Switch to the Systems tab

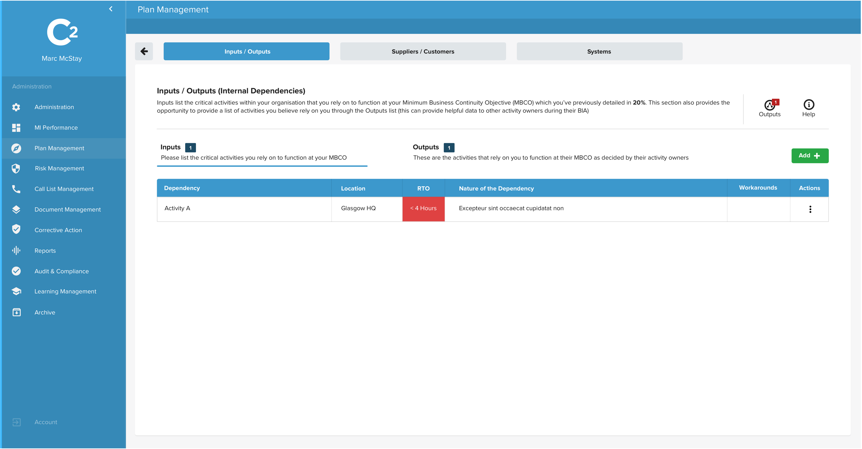[599, 52]
